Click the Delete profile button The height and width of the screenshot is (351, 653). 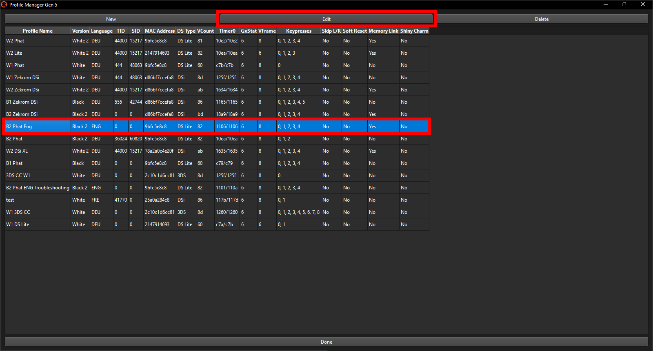pos(542,19)
